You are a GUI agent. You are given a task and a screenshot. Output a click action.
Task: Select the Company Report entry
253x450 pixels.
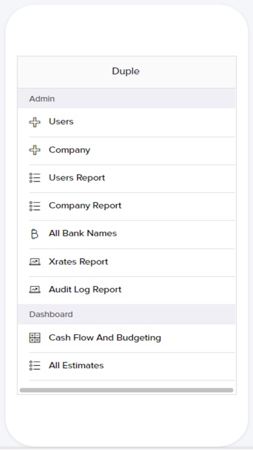tap(126, 206)
